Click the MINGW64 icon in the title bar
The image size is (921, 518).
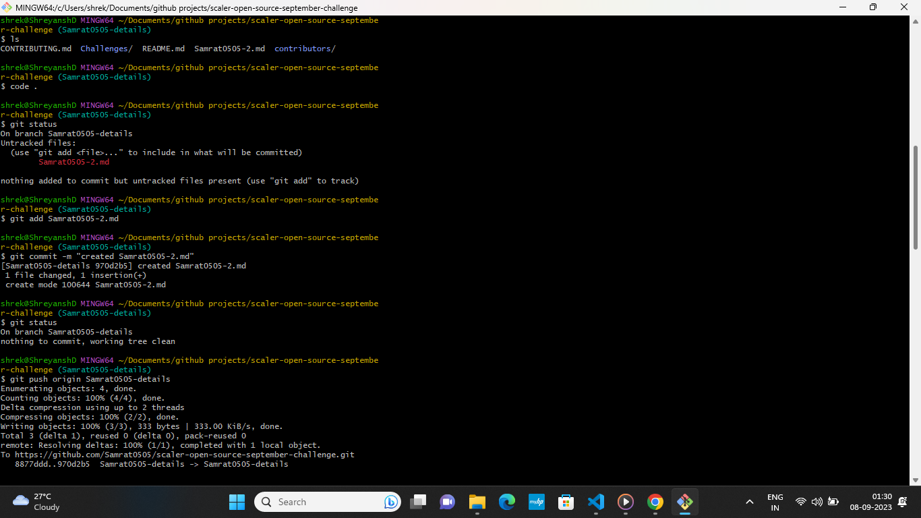[6, 7]
